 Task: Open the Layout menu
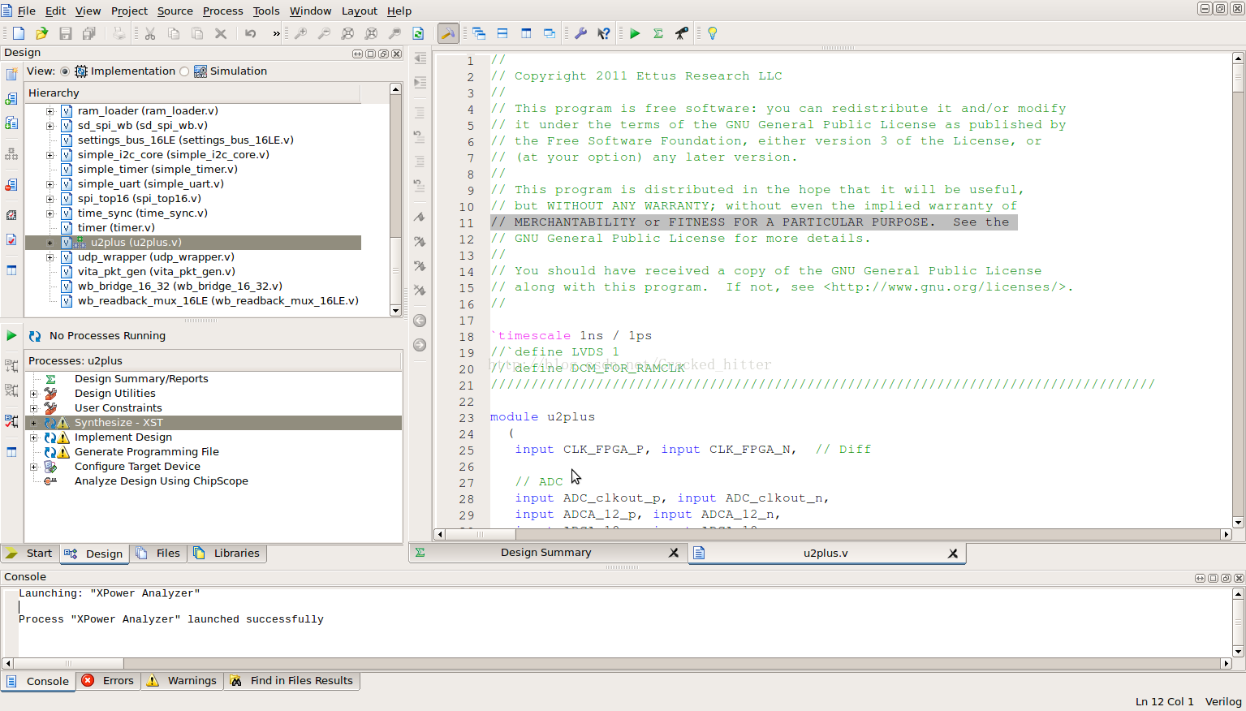tap(359, 11)
